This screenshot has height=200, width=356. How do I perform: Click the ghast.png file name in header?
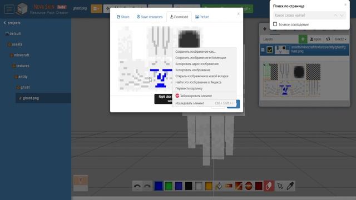point(80,8)
